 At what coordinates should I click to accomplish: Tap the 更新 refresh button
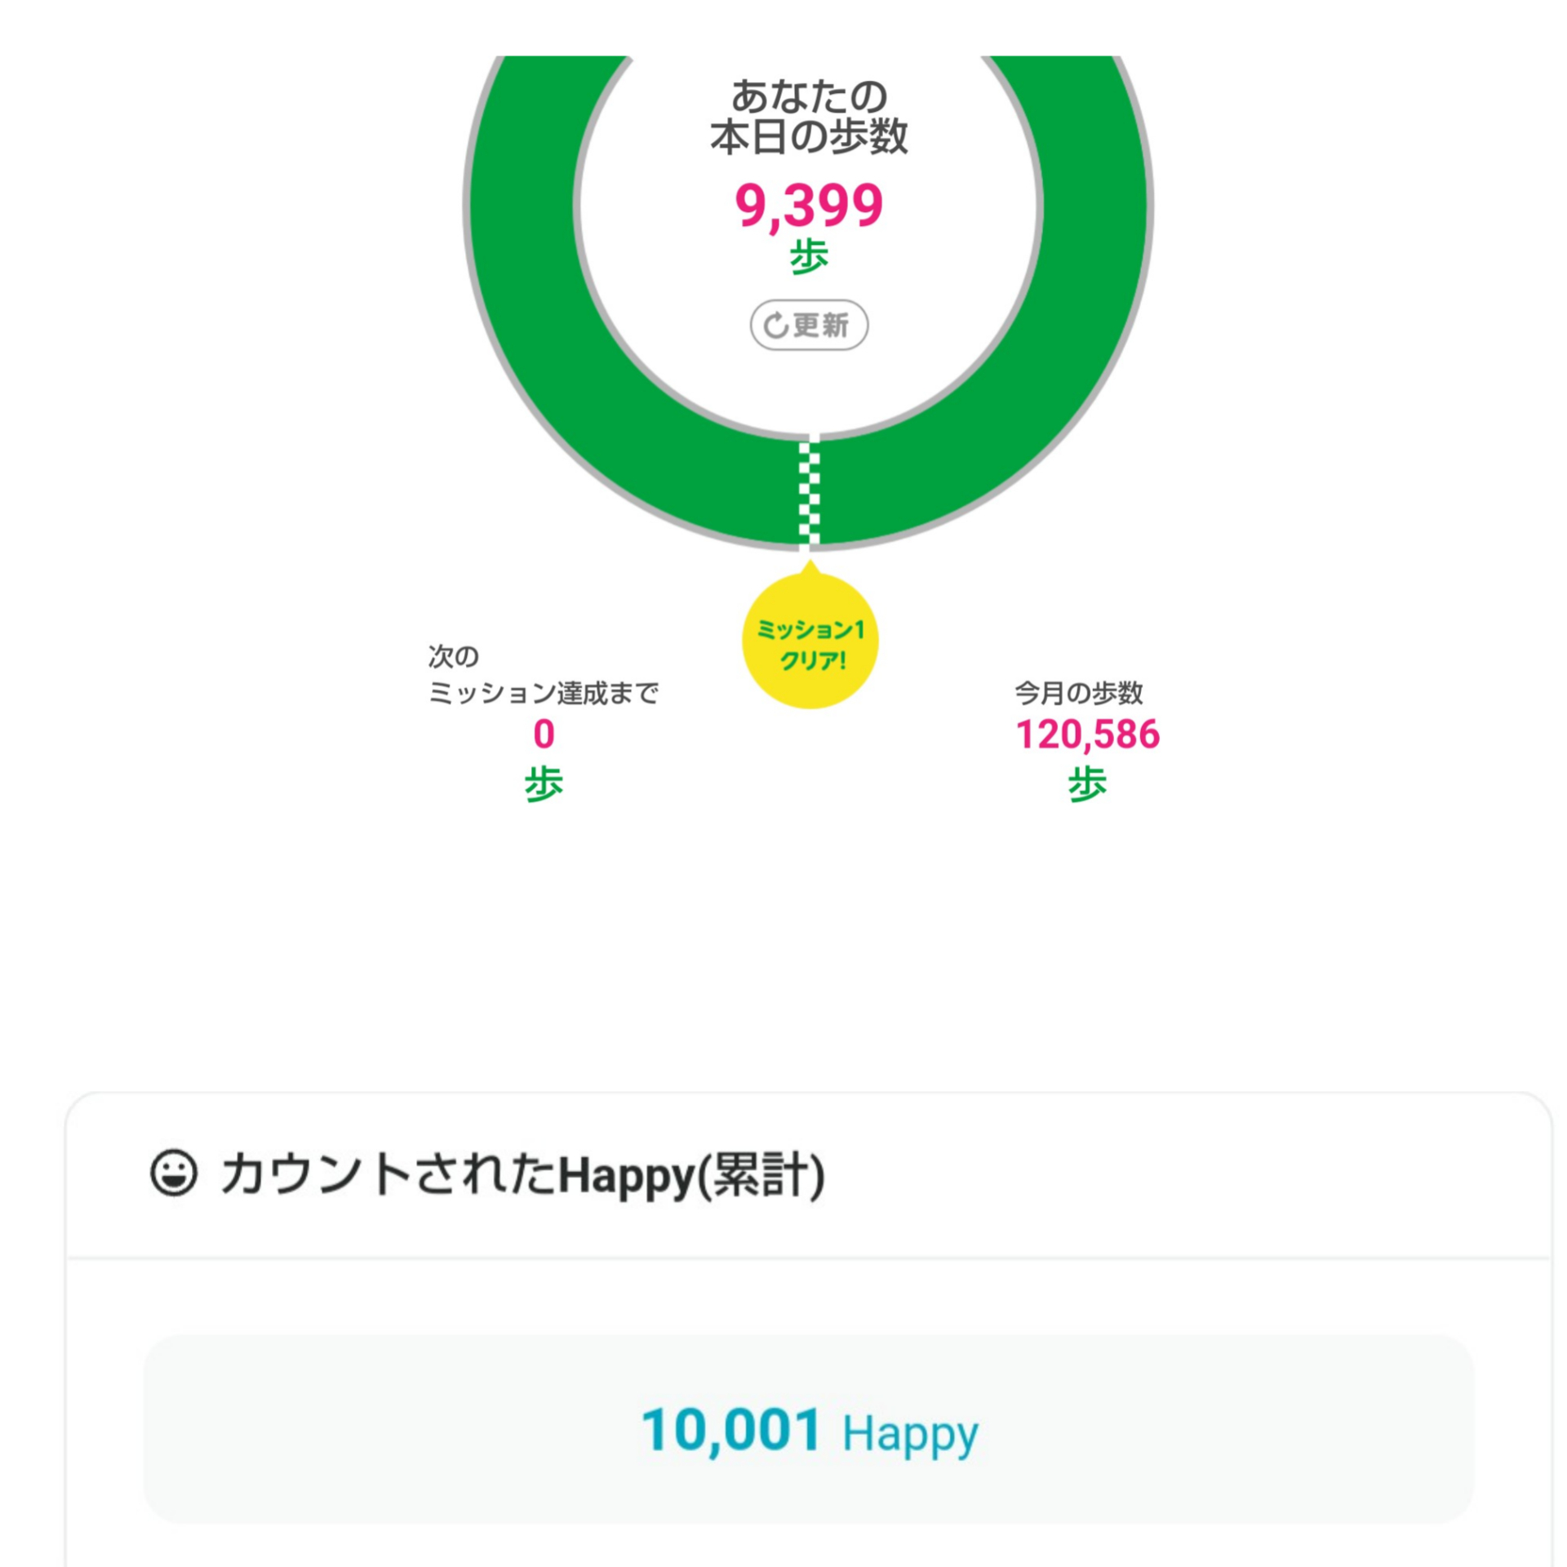tap(809, 325)
